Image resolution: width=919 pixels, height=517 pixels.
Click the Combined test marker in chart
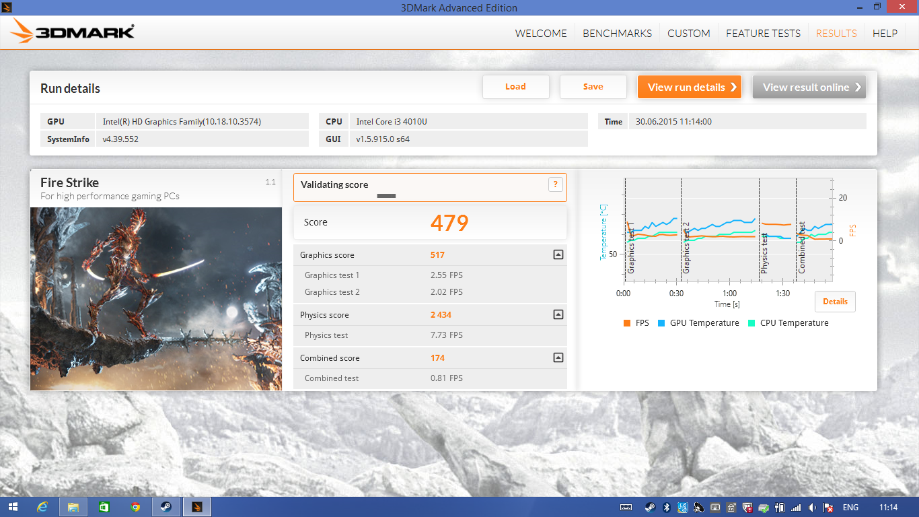click(x=802, y=247)
